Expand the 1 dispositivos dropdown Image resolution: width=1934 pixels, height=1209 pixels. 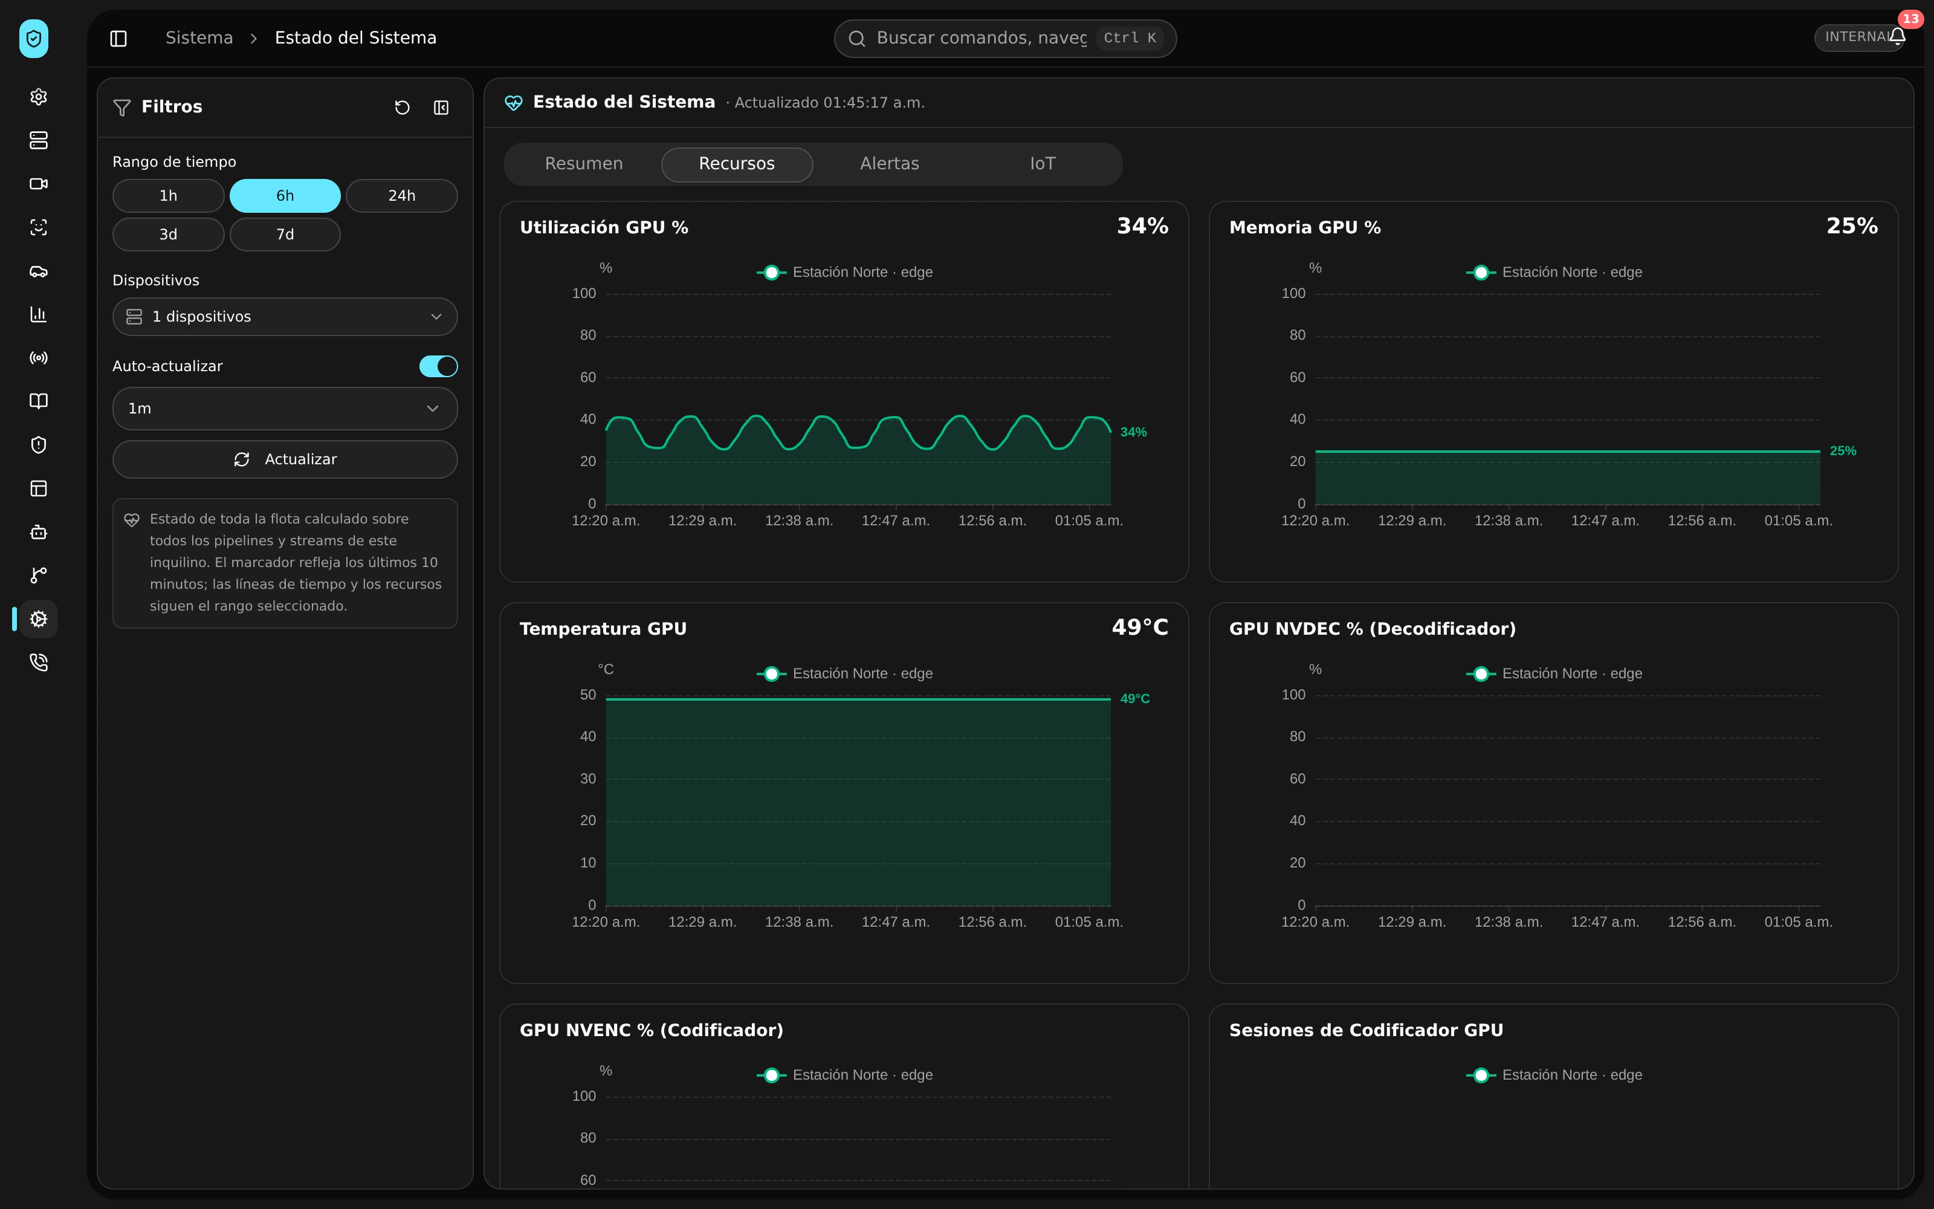click(285, 317)
